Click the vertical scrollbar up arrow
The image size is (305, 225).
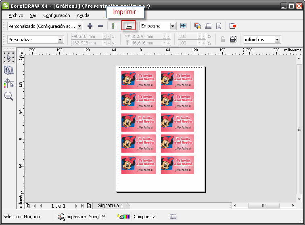click(299, 58)
